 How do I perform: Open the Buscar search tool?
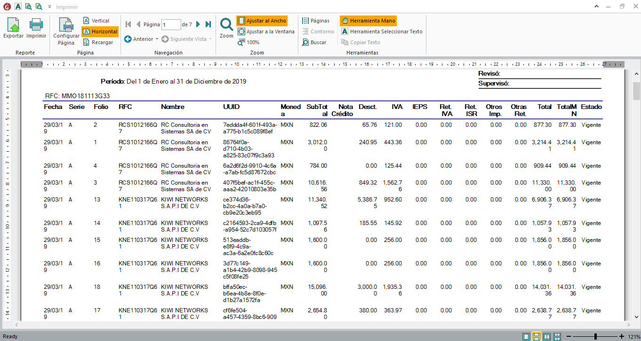[x=314, y=42]
